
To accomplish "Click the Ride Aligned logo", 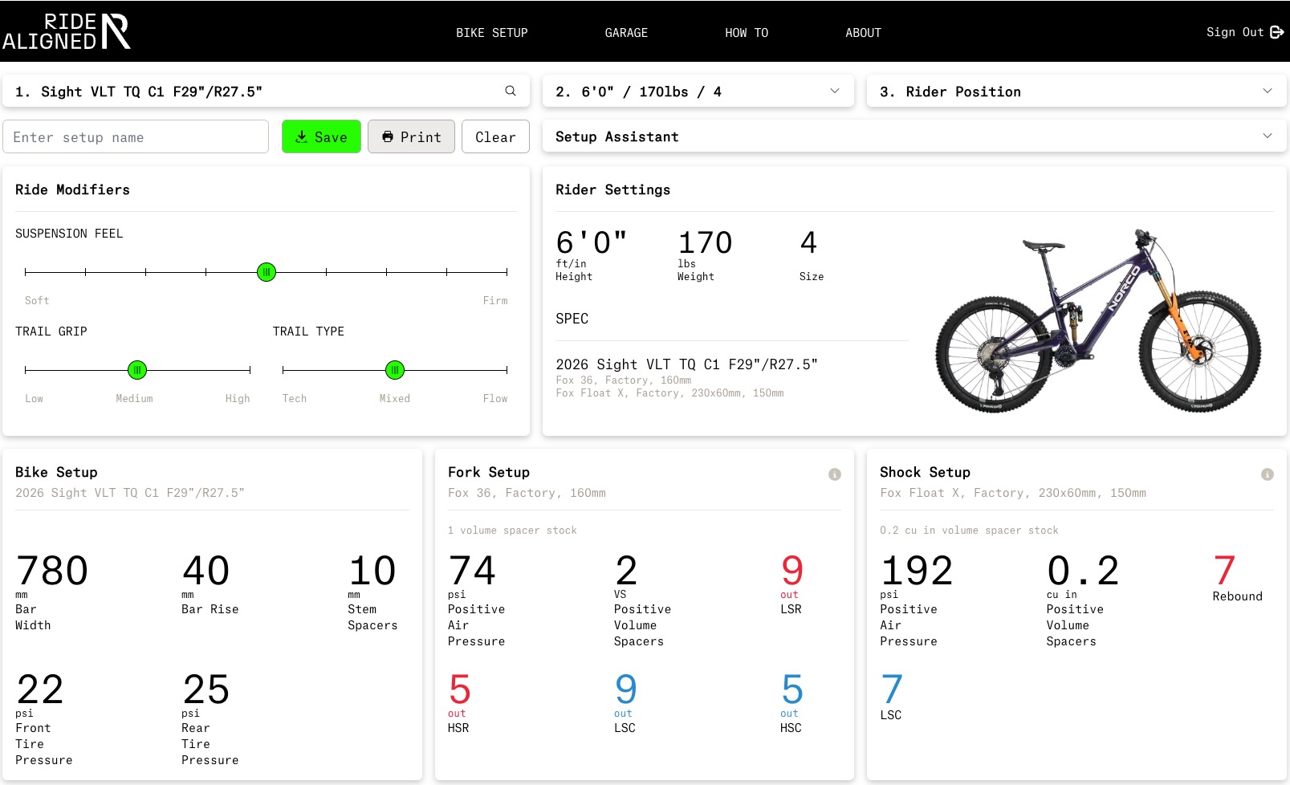I will point(66,31).
